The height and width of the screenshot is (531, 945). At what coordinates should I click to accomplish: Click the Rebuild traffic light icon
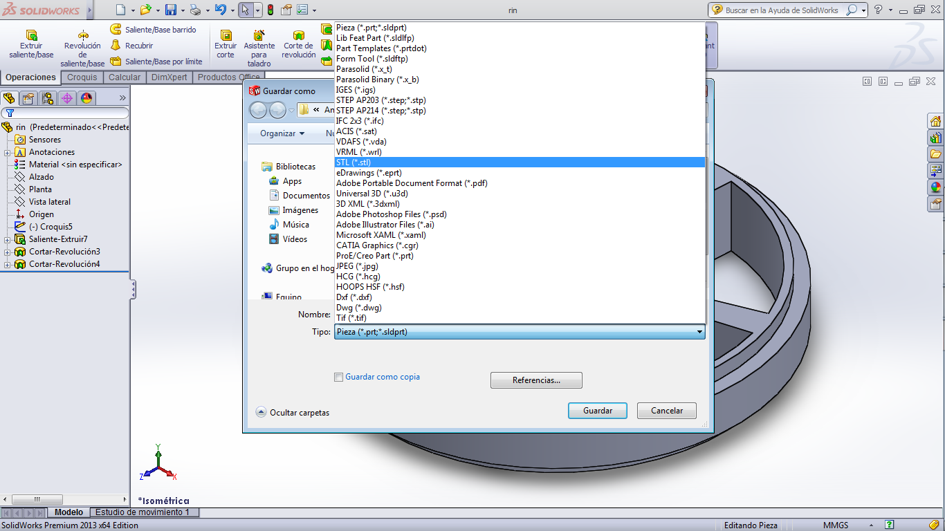tap(270, 10)
